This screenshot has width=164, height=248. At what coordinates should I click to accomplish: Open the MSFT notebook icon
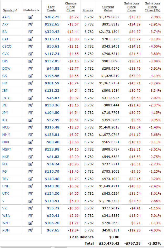31,149
